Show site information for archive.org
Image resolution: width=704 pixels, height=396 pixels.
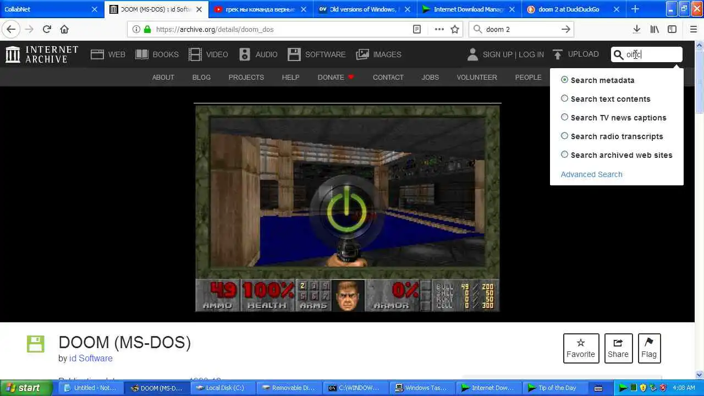[136, 29]
